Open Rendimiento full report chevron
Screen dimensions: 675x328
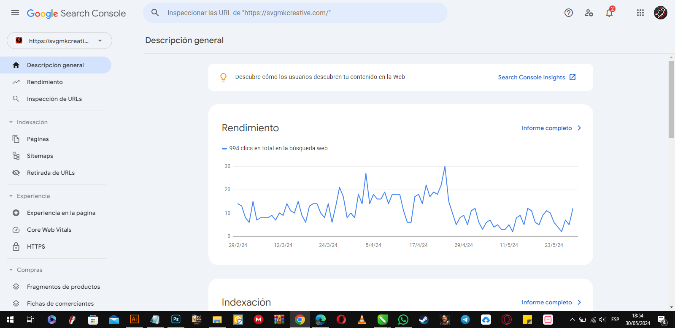(579, 128)
